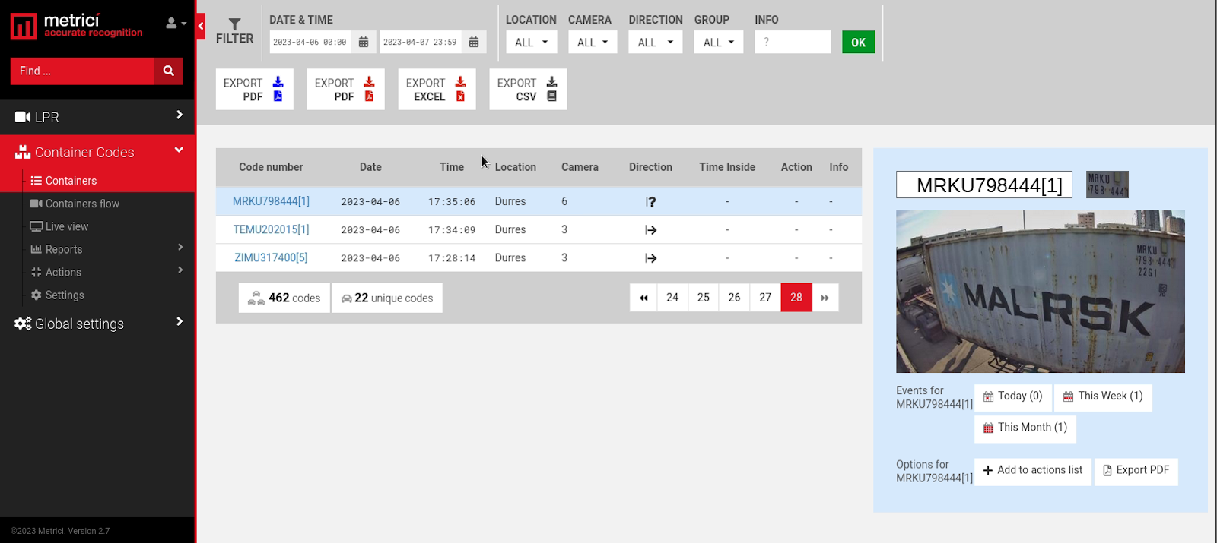Open the end date calendar picker

pyautogui.click(x=473, y=43)
